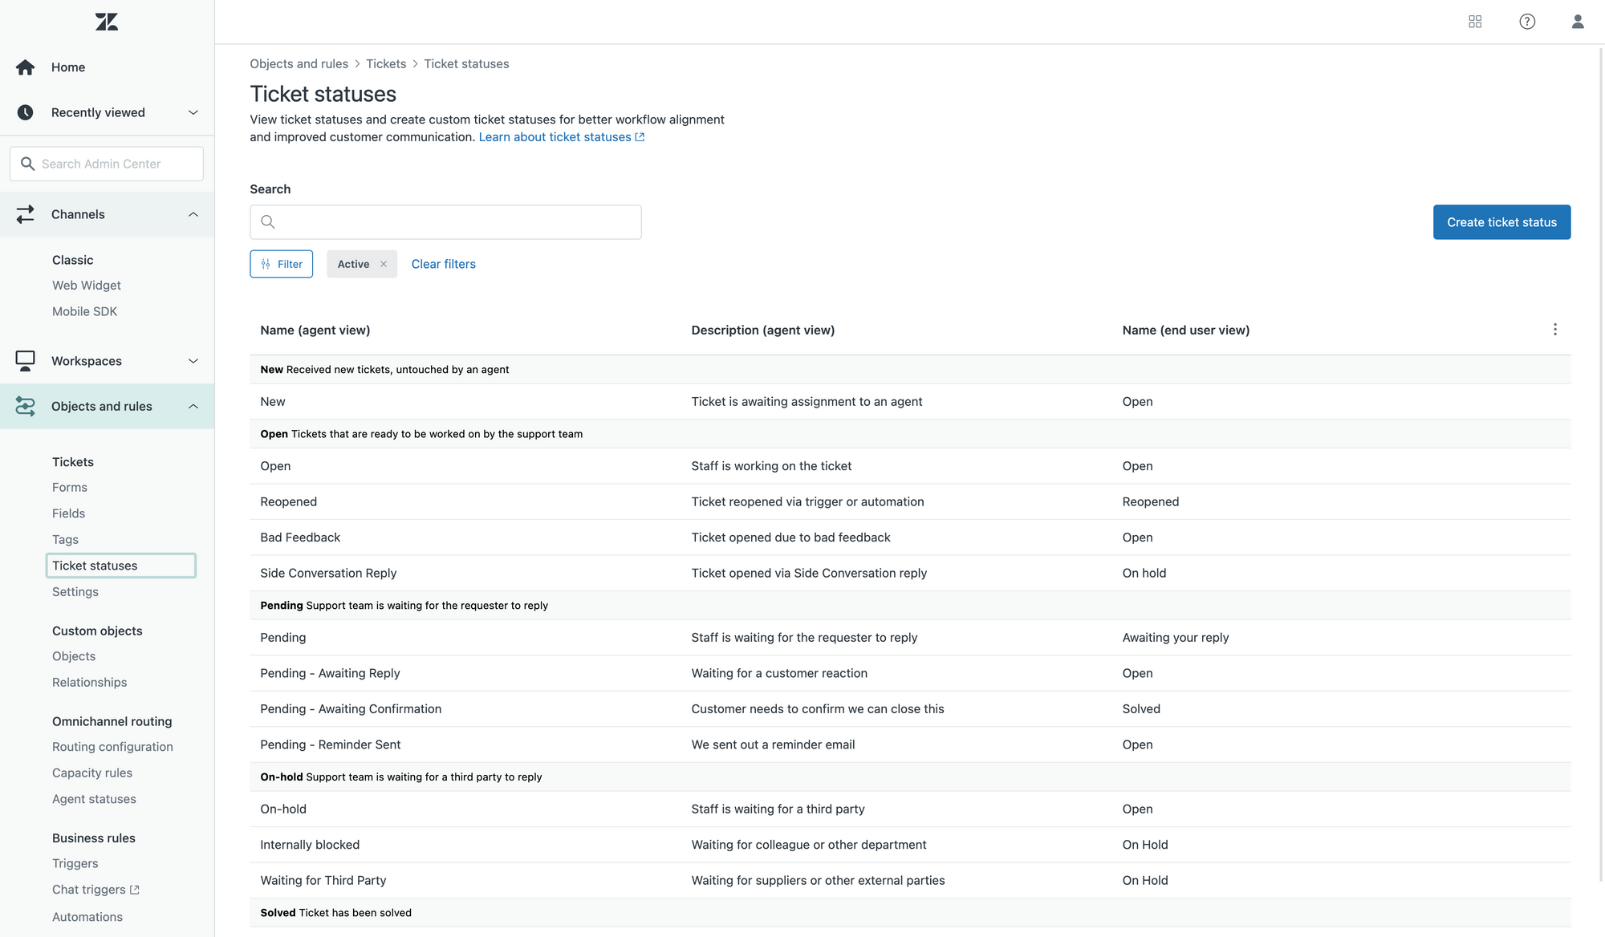The height and width of the screenshot is (937, 1605).
Task: Click the ticket statuses search field
Action: [457, 222]
